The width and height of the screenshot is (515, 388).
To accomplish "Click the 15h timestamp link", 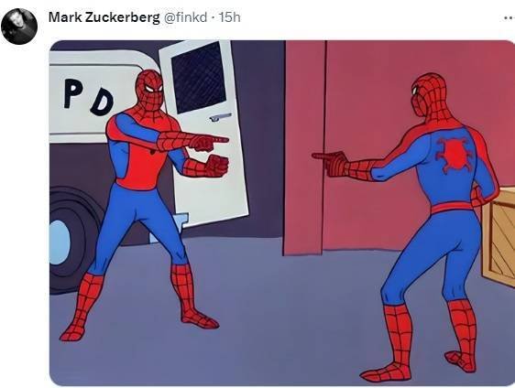I will coord(230,17).
